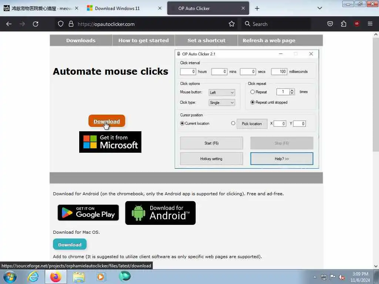
Task: Launch Internet Explorer from the taskbar
Action: click(33, 277)
